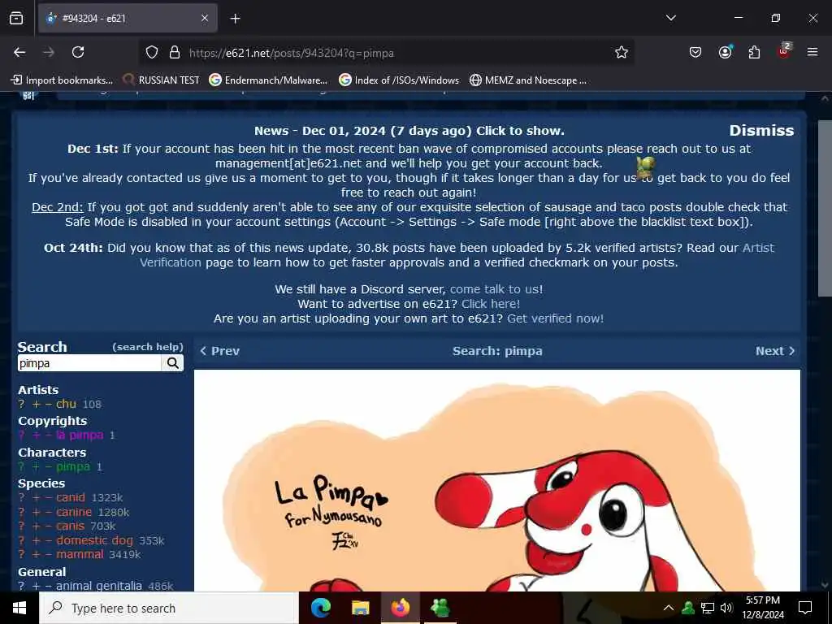Open wiki question mark for canis
The width and height of the screenshot is (832, 624).
point(21,526)
